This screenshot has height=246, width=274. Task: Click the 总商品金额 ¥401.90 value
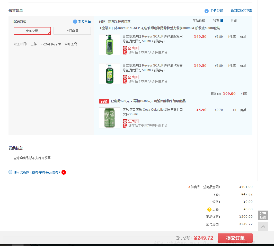(246, 187)
